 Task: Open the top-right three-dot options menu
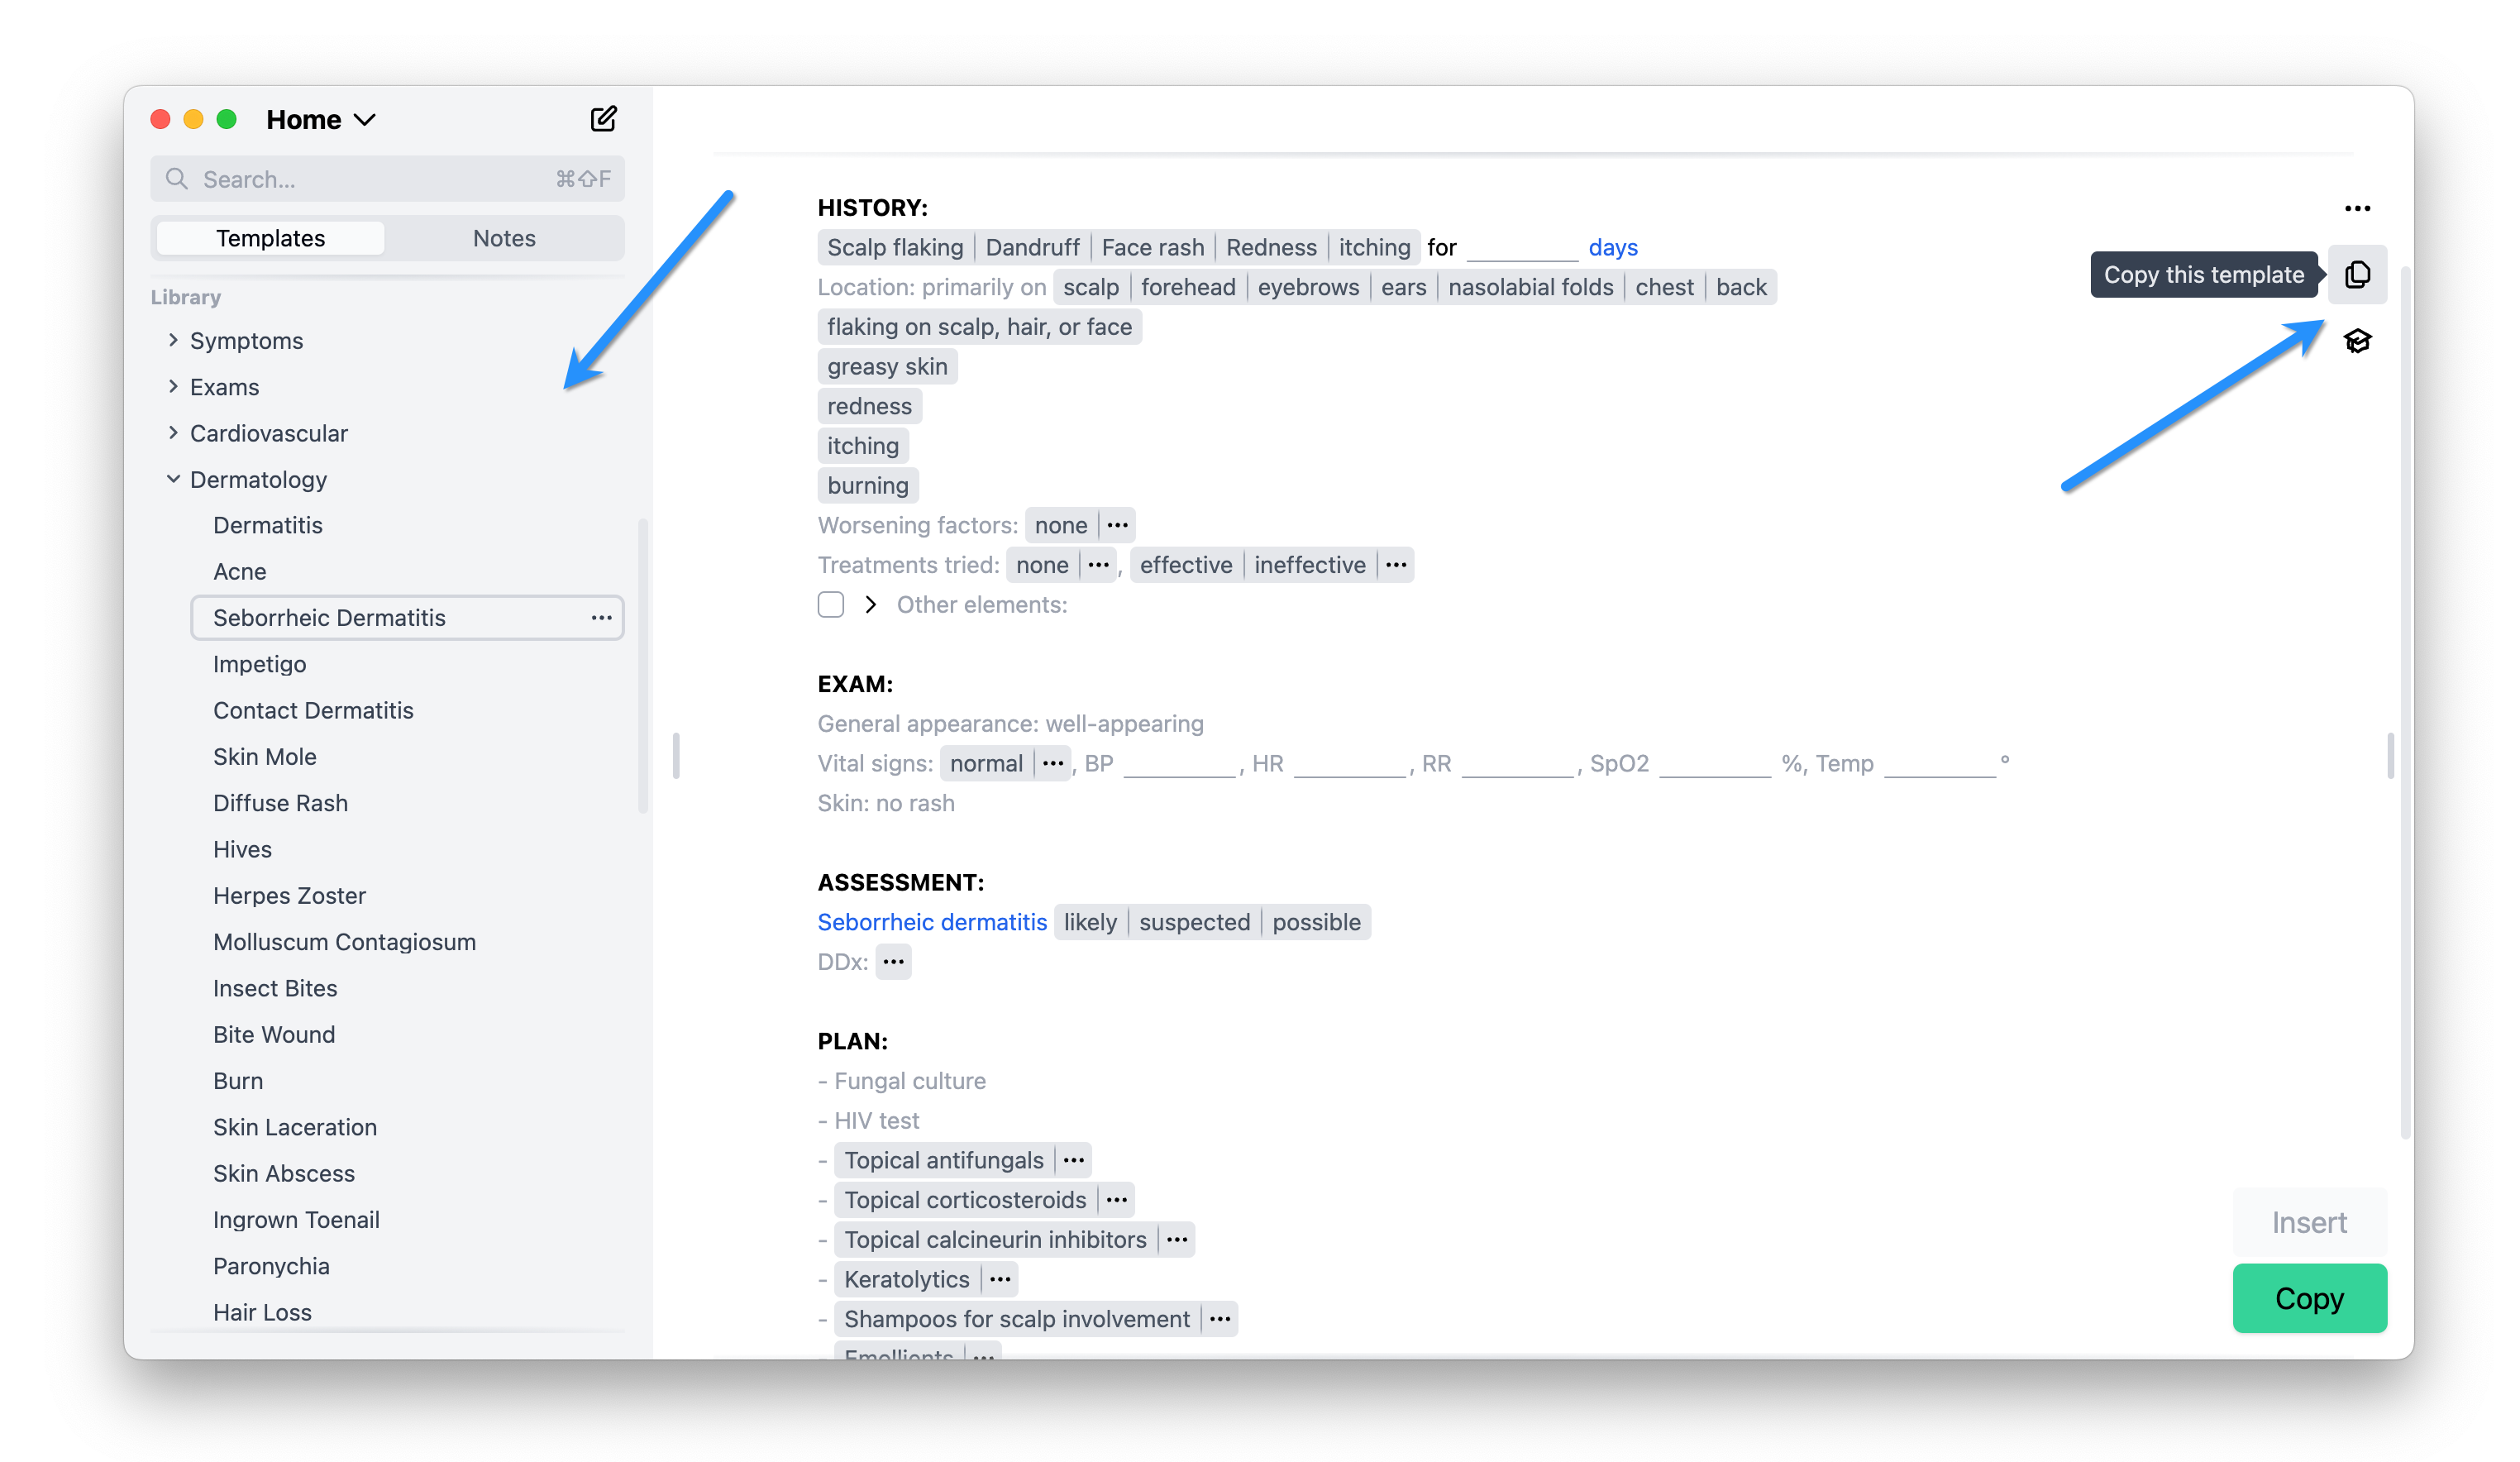(x=2356, y=208)
